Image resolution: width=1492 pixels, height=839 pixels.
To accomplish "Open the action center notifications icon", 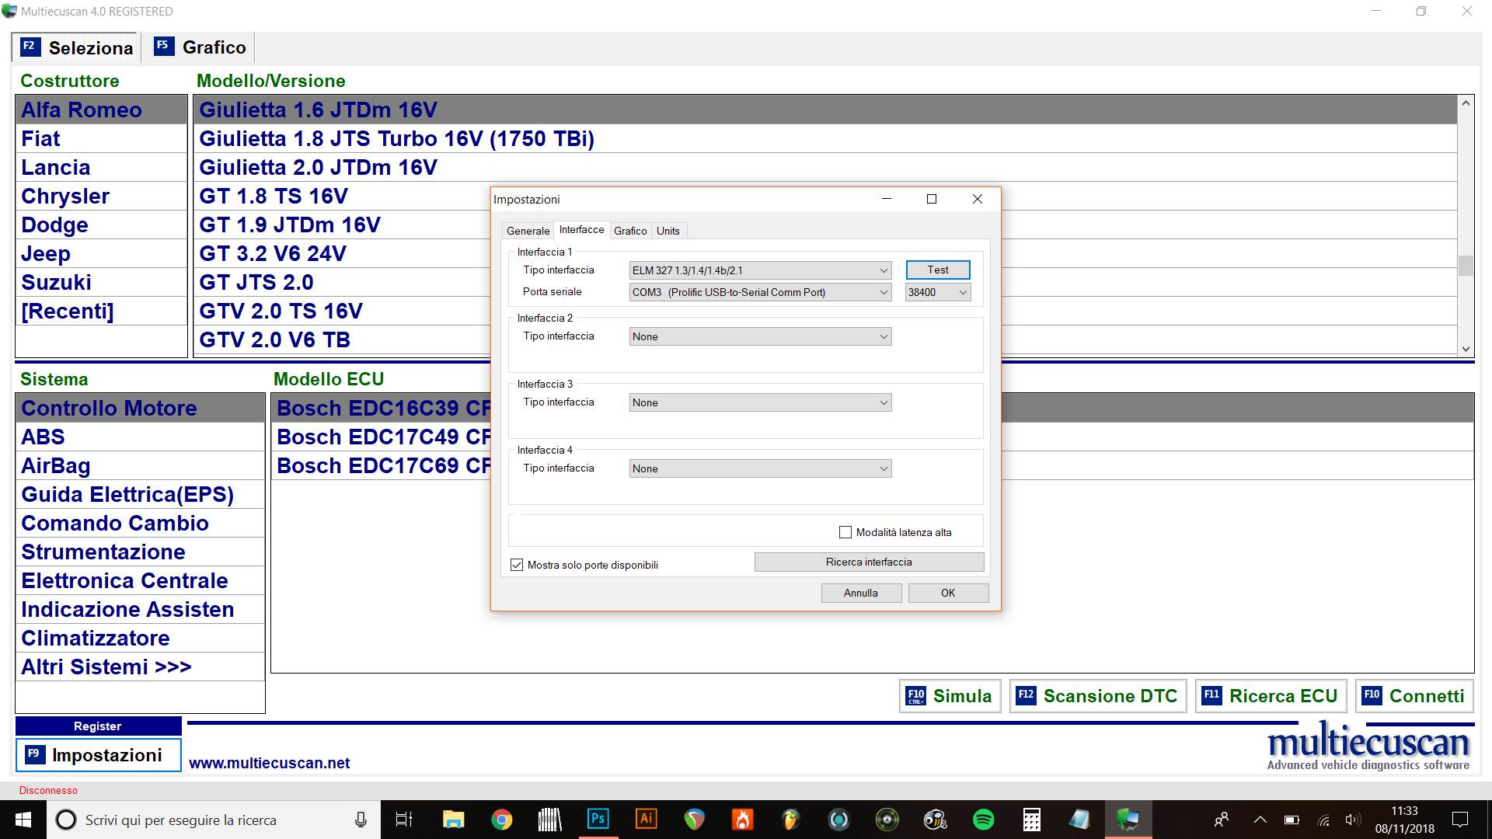I will pos(1460,820).
